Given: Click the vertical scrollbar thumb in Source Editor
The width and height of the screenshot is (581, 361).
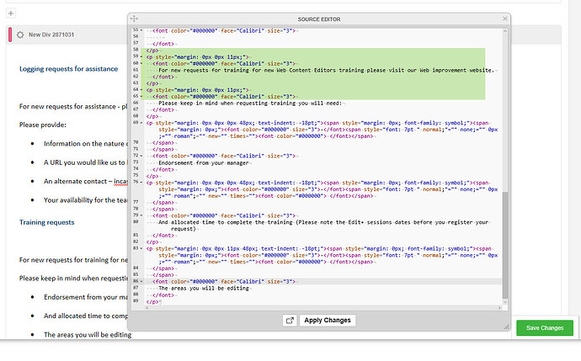Looking at the screenshot, I should (504, 245).
